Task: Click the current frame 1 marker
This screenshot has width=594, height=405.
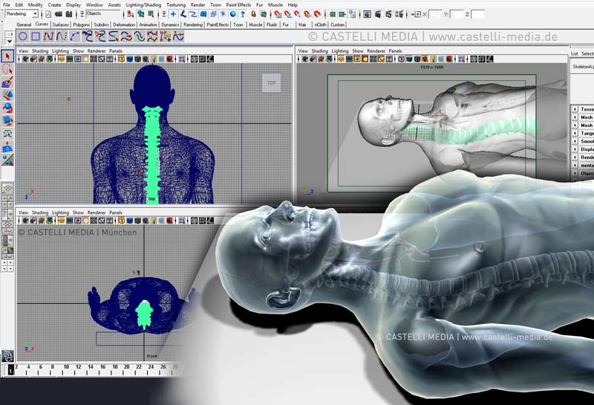Action: click(x=10, y=369)
